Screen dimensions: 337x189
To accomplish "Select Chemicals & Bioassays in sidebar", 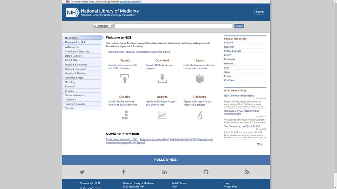I will pyautogui.click(x=82, y=51).
